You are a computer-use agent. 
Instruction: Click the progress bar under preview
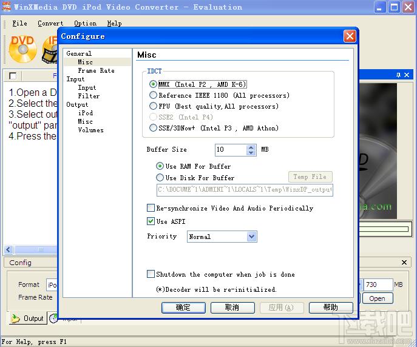(384, 229)
